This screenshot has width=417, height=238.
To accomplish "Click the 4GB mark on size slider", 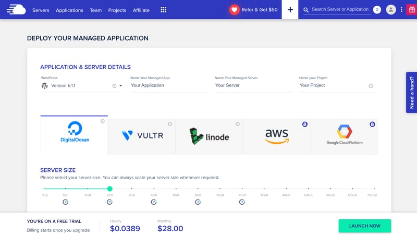I will coord(131,189).
